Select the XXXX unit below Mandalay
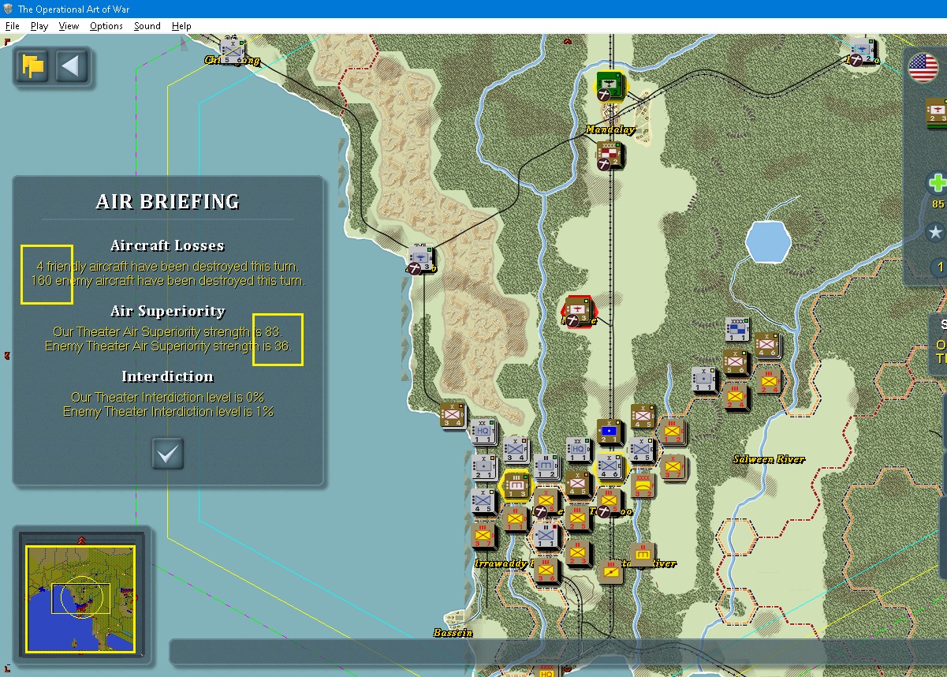 (x=610, y=154)
